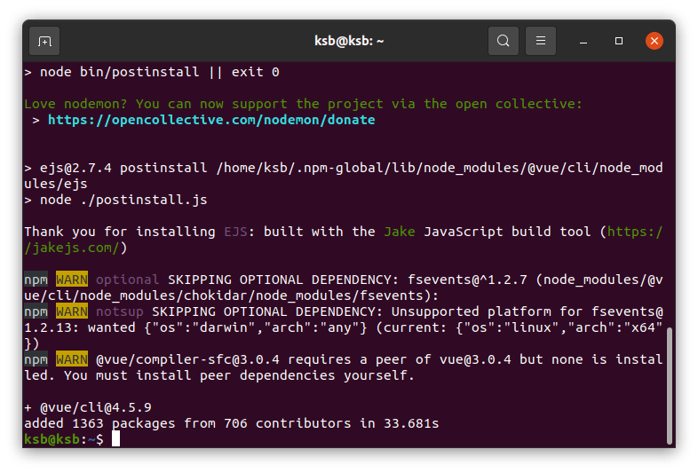The width and height of the screenshot is (698, 473).
Task: Click the purple 'EJS' word
Action: tap(235, 232)
